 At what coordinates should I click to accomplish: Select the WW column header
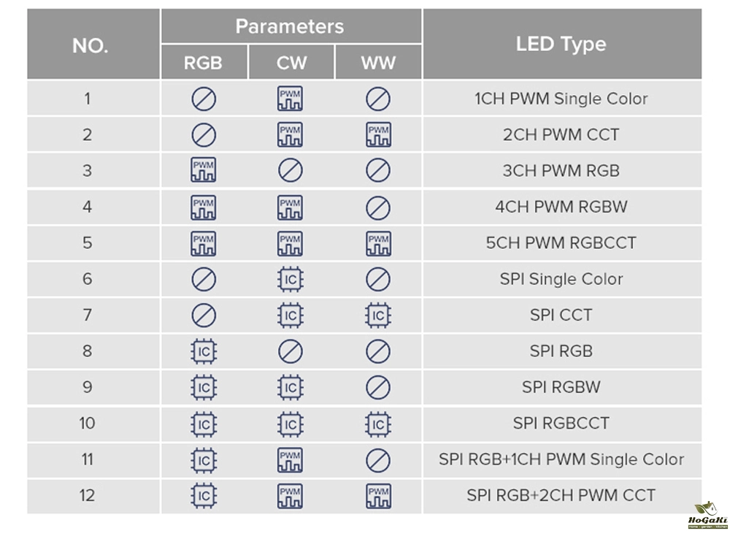coord(378,63)
